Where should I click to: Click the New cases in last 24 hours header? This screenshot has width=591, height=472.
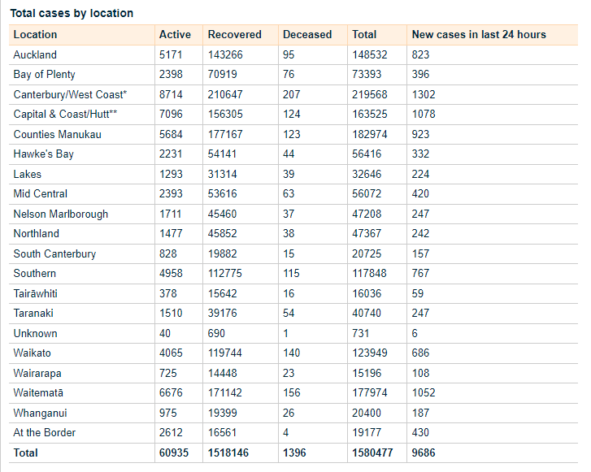coord(478,34)
